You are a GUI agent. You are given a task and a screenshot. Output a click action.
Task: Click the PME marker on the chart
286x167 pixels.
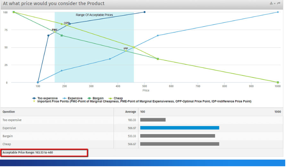point(55,32)
